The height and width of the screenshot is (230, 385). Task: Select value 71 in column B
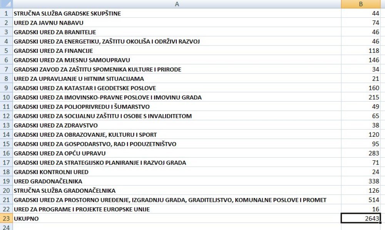tap(361, 163)
